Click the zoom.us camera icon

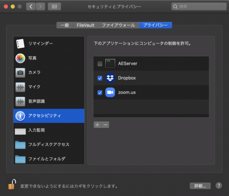pyautogui.click(x=110, y=92)
